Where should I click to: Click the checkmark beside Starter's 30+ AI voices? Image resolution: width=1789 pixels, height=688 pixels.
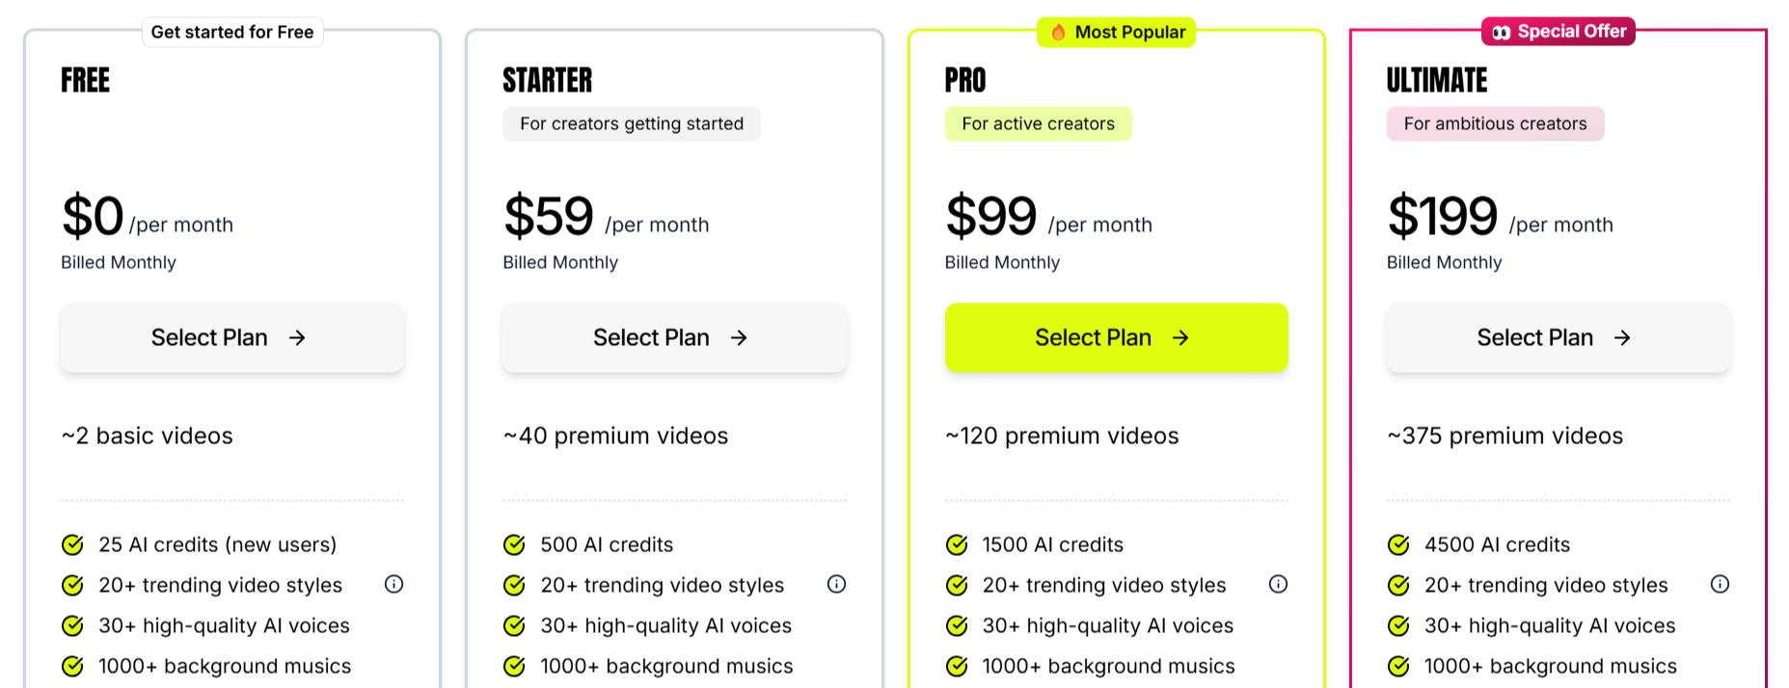tap(513, 625)
